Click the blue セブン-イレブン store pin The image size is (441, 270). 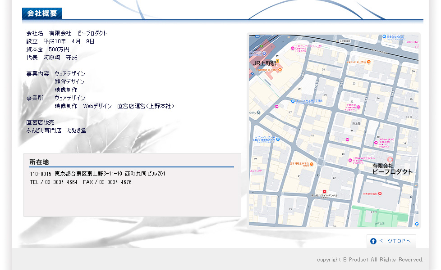click(278, 139)
